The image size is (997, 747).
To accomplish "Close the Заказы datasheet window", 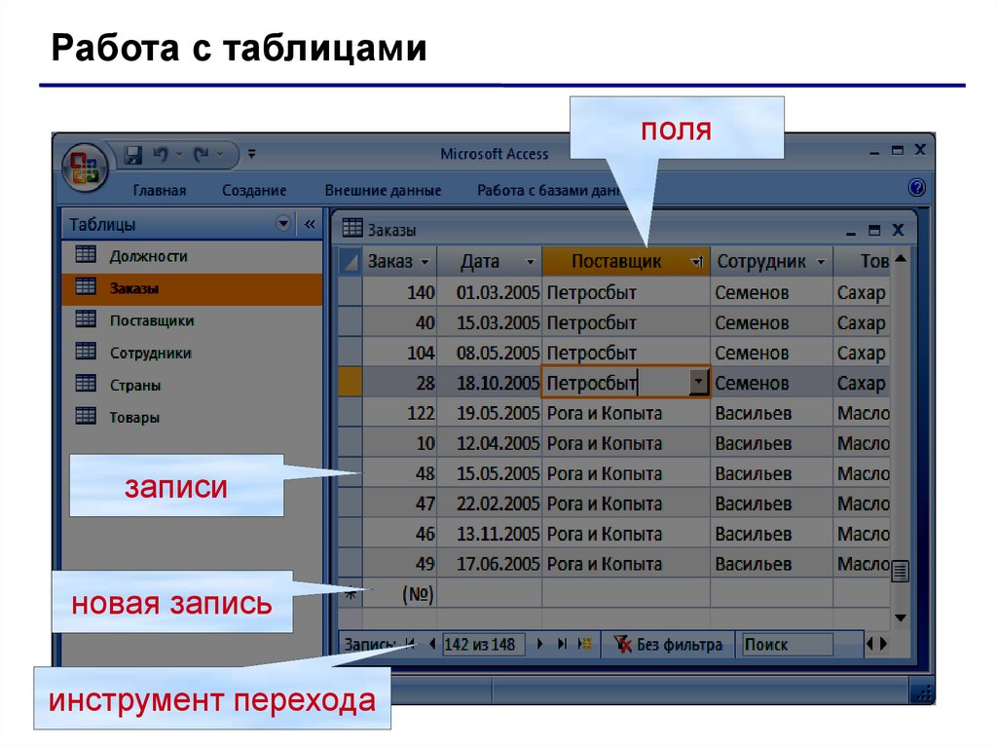I will click(898, 230).
